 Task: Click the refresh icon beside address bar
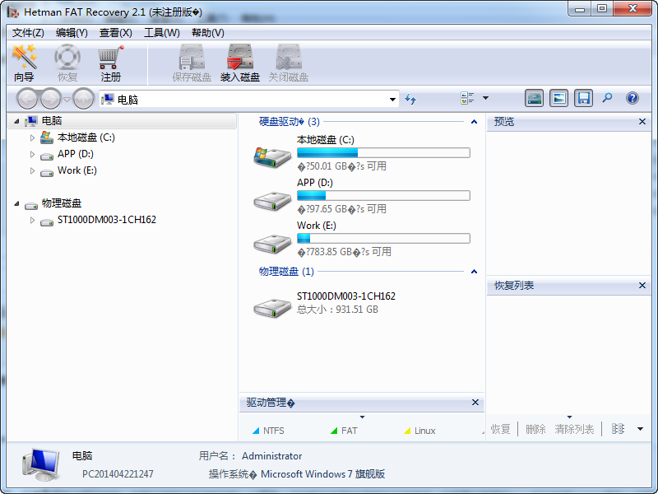410,99
